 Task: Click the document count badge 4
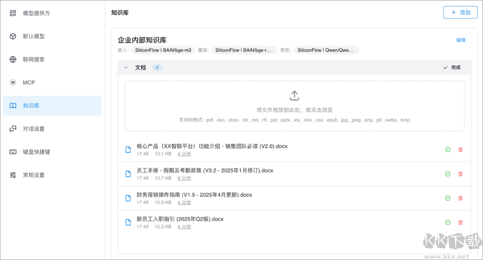coord(157,67)
